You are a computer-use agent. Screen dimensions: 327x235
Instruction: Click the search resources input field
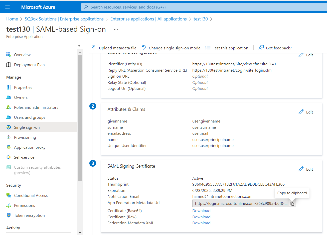(204, 7)
